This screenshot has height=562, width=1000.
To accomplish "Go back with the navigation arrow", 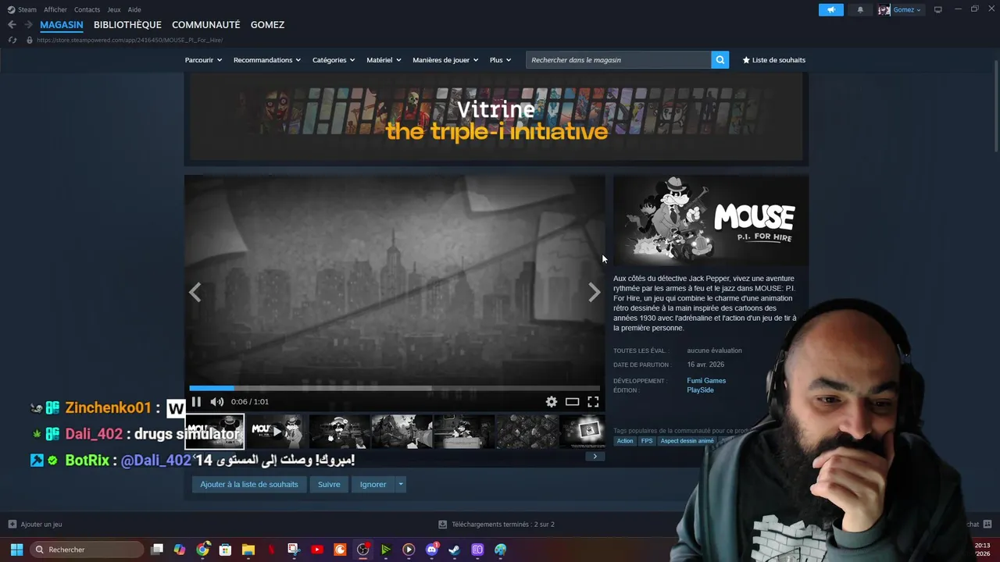I will coord(12,25).
